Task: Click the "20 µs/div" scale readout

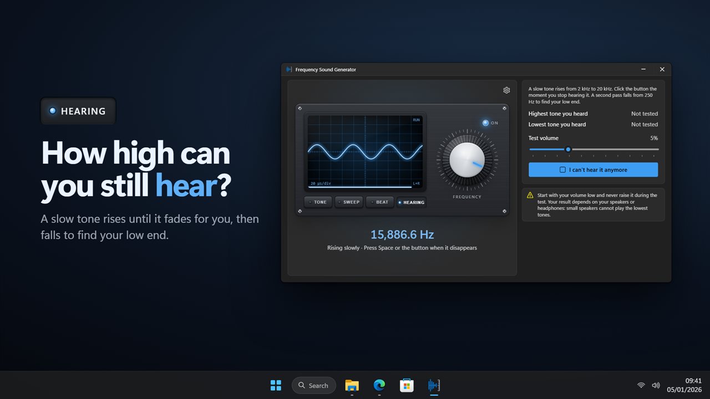Action: [x=321, y=183]
